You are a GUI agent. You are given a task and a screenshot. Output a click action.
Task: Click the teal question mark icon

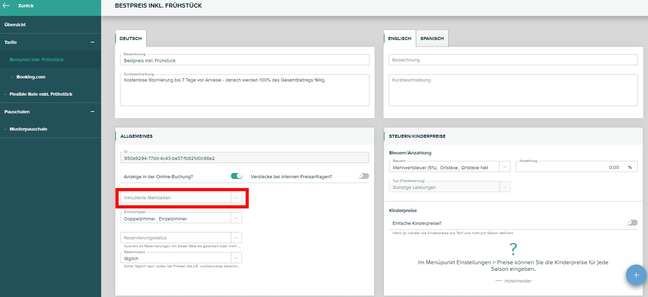pyautogui.click(x=513, y=249)
